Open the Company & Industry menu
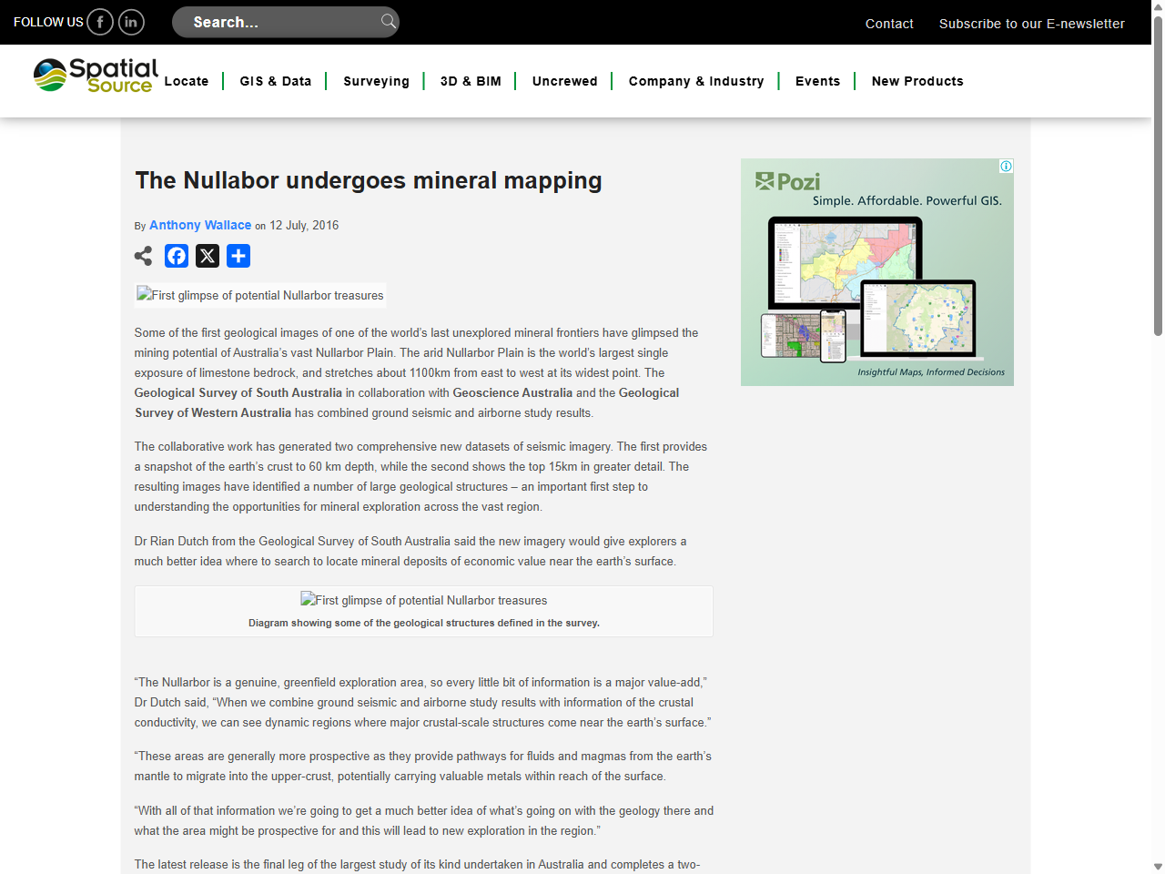This screenshot has height=874, width=1165. pyautogui.click(x=696, y=81)
